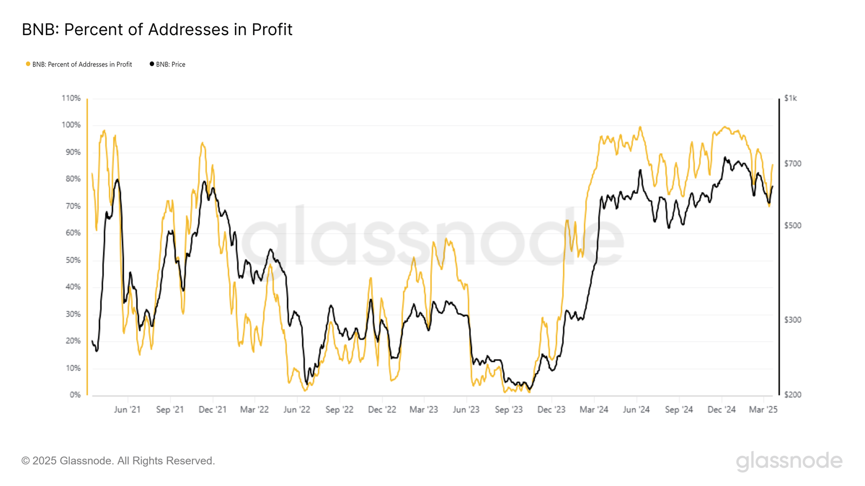Click the Sep '23 date label
865x486 pixels.
point(509,409)
